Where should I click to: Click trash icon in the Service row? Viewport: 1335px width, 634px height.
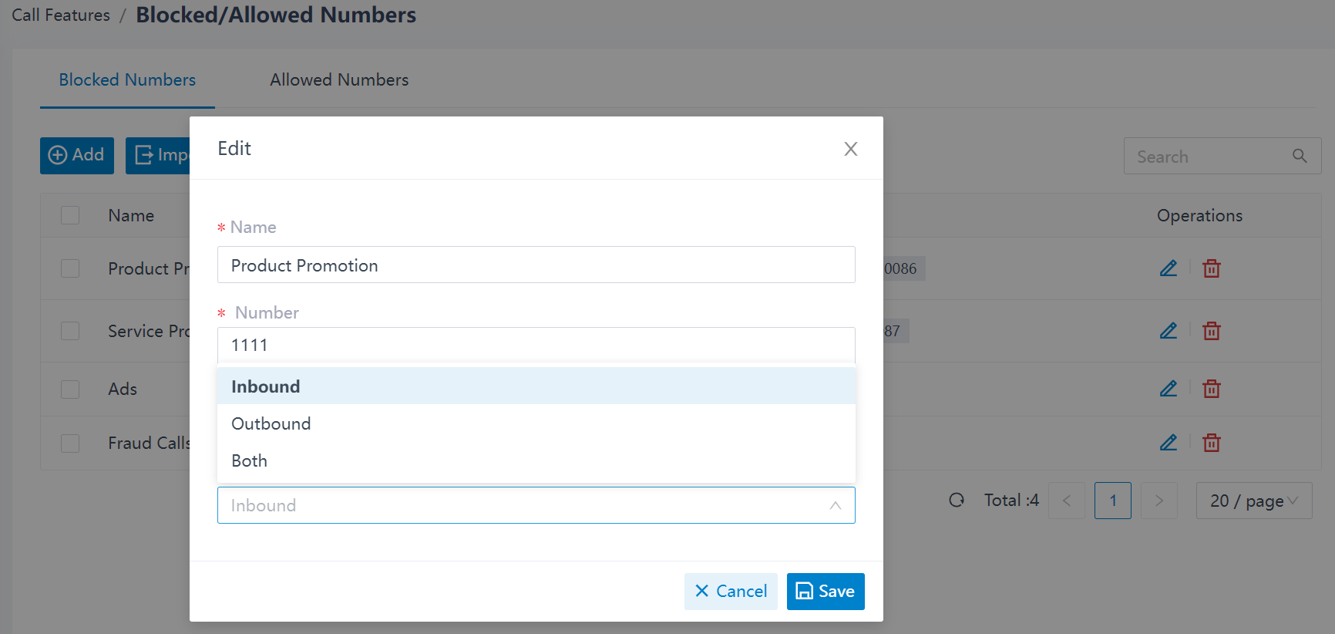click(x=1212, y=331)
